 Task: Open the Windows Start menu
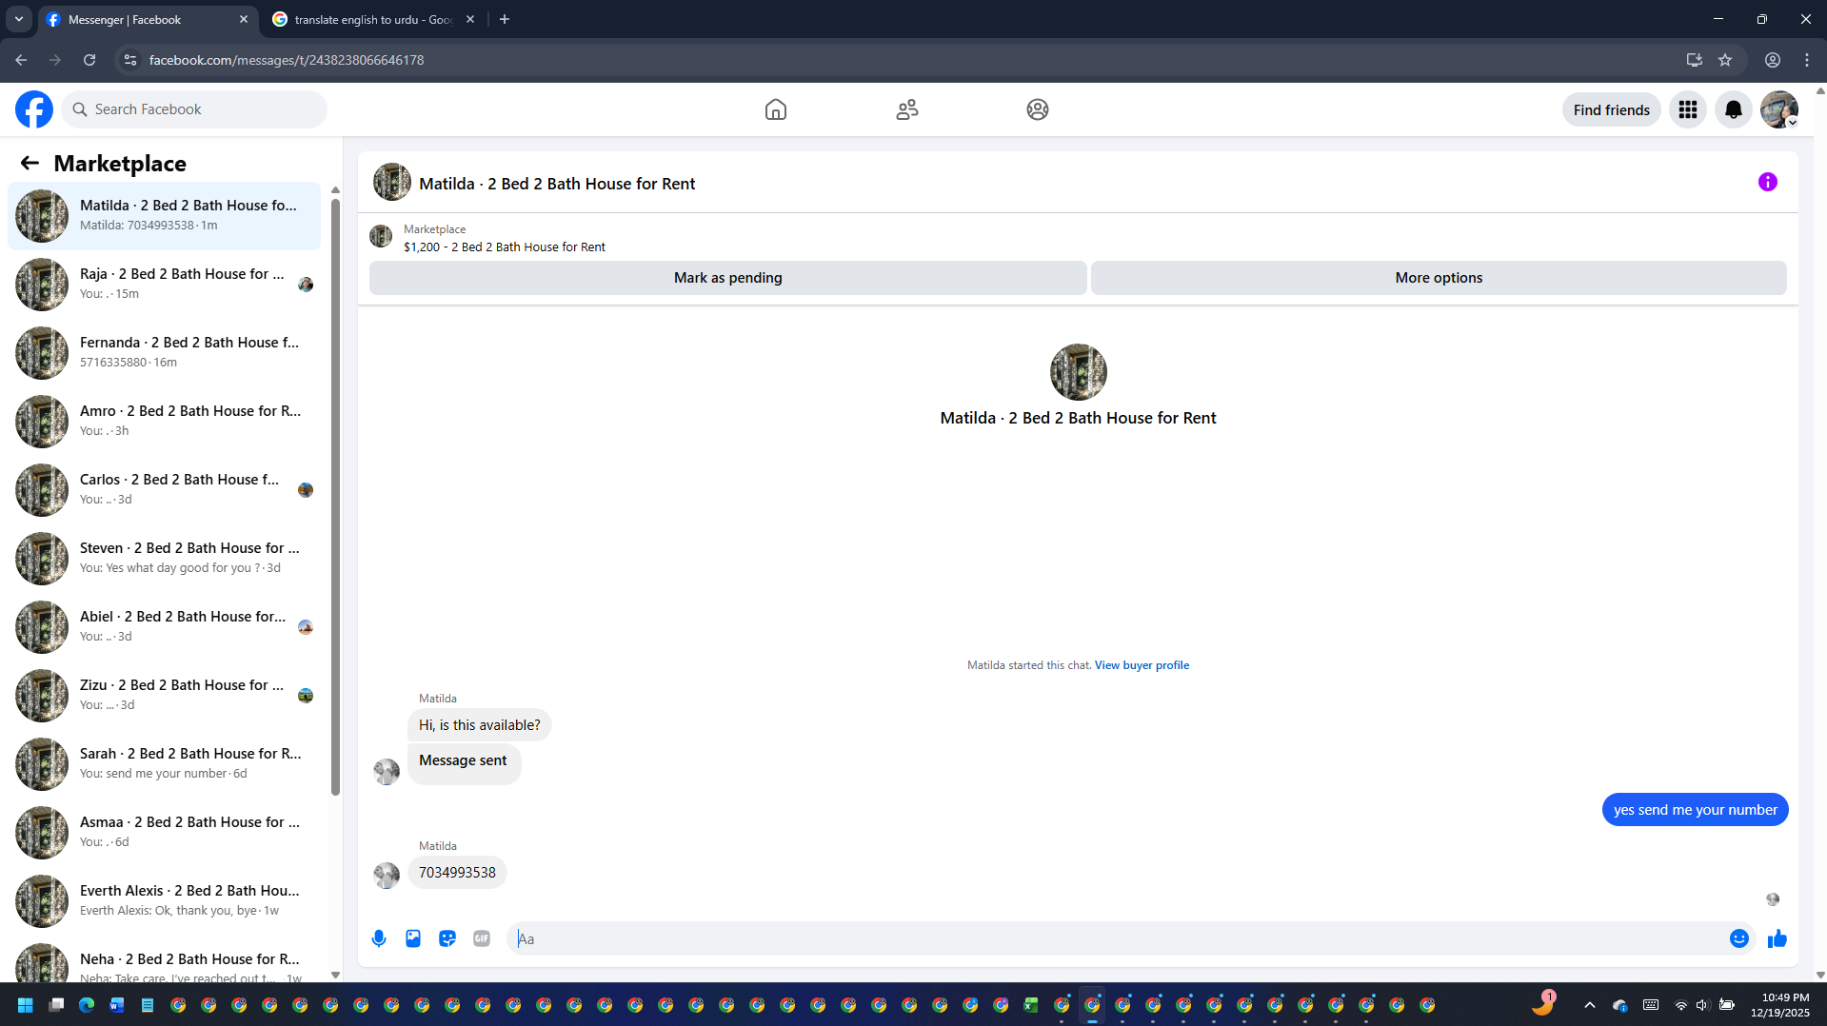tap(26, 1005)
